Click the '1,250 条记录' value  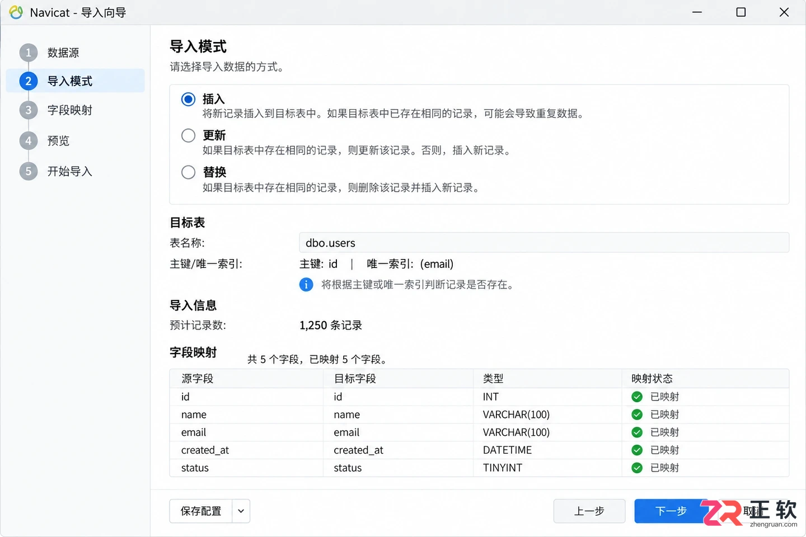click(331, 326)
